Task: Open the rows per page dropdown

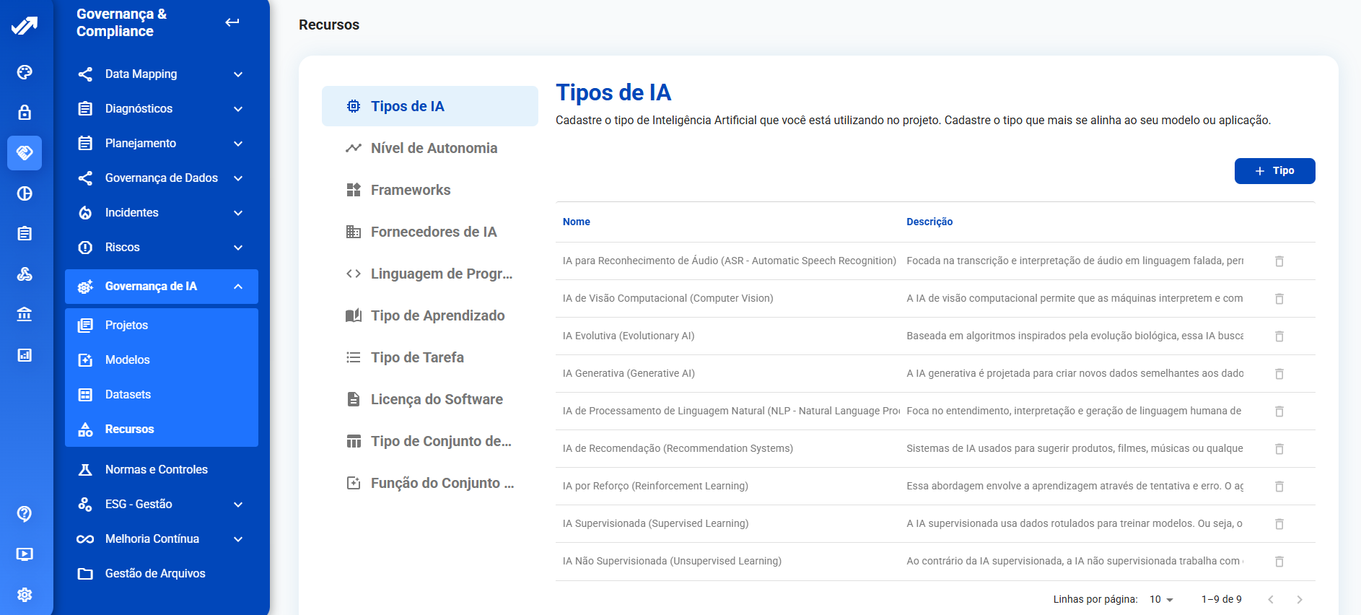Action: coord(1161,600)
